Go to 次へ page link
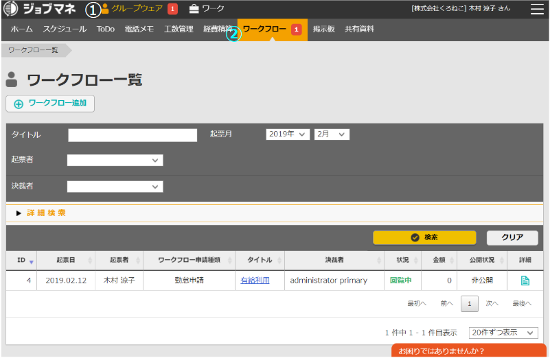 pyautogui.click(x=492, y=304)
